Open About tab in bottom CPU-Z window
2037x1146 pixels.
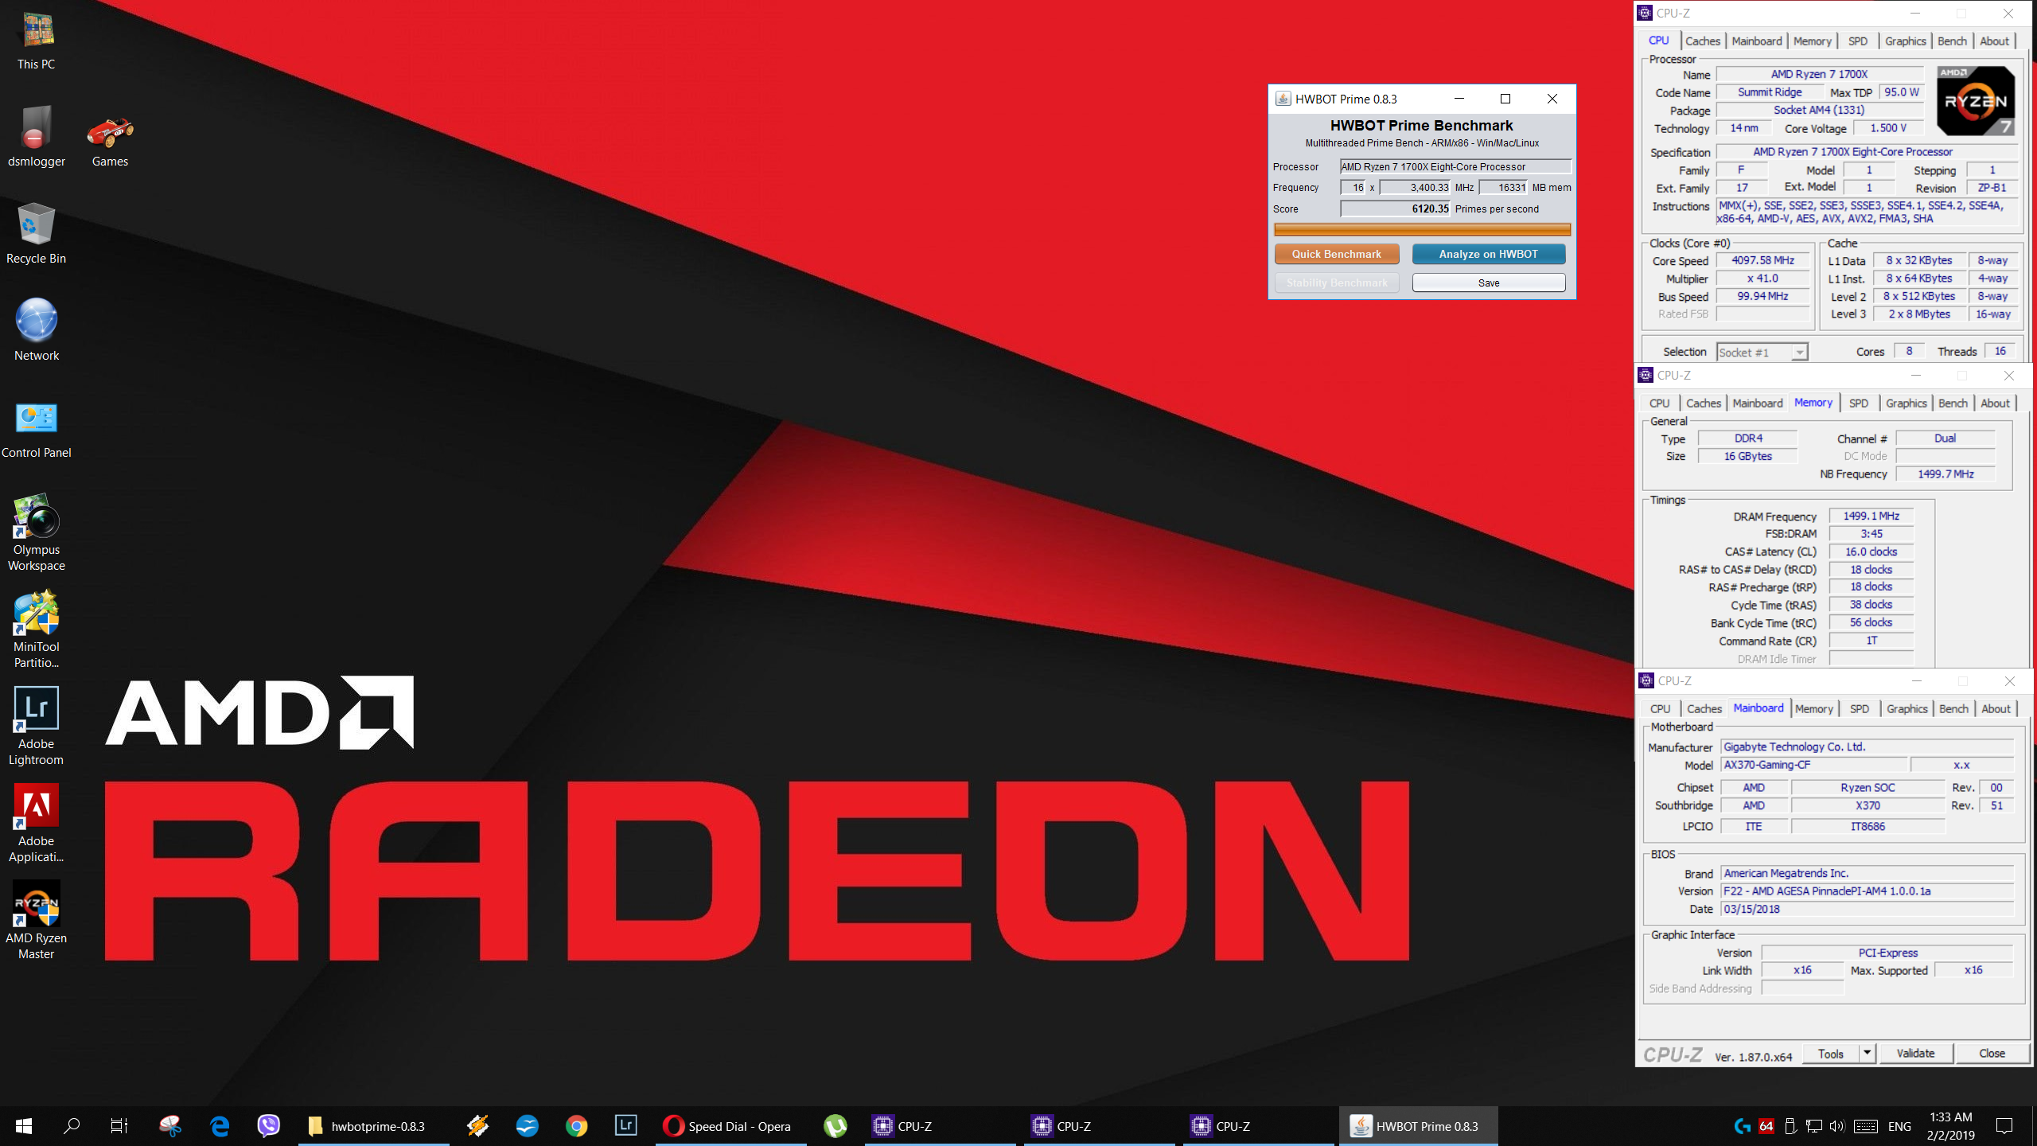click(x=1996, y=708)
